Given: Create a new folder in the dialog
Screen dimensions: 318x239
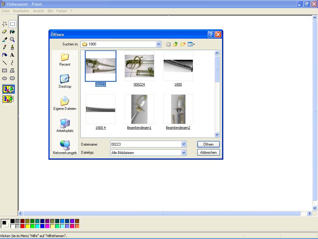Looking at the screenshot, I should [x=183, y=44].
